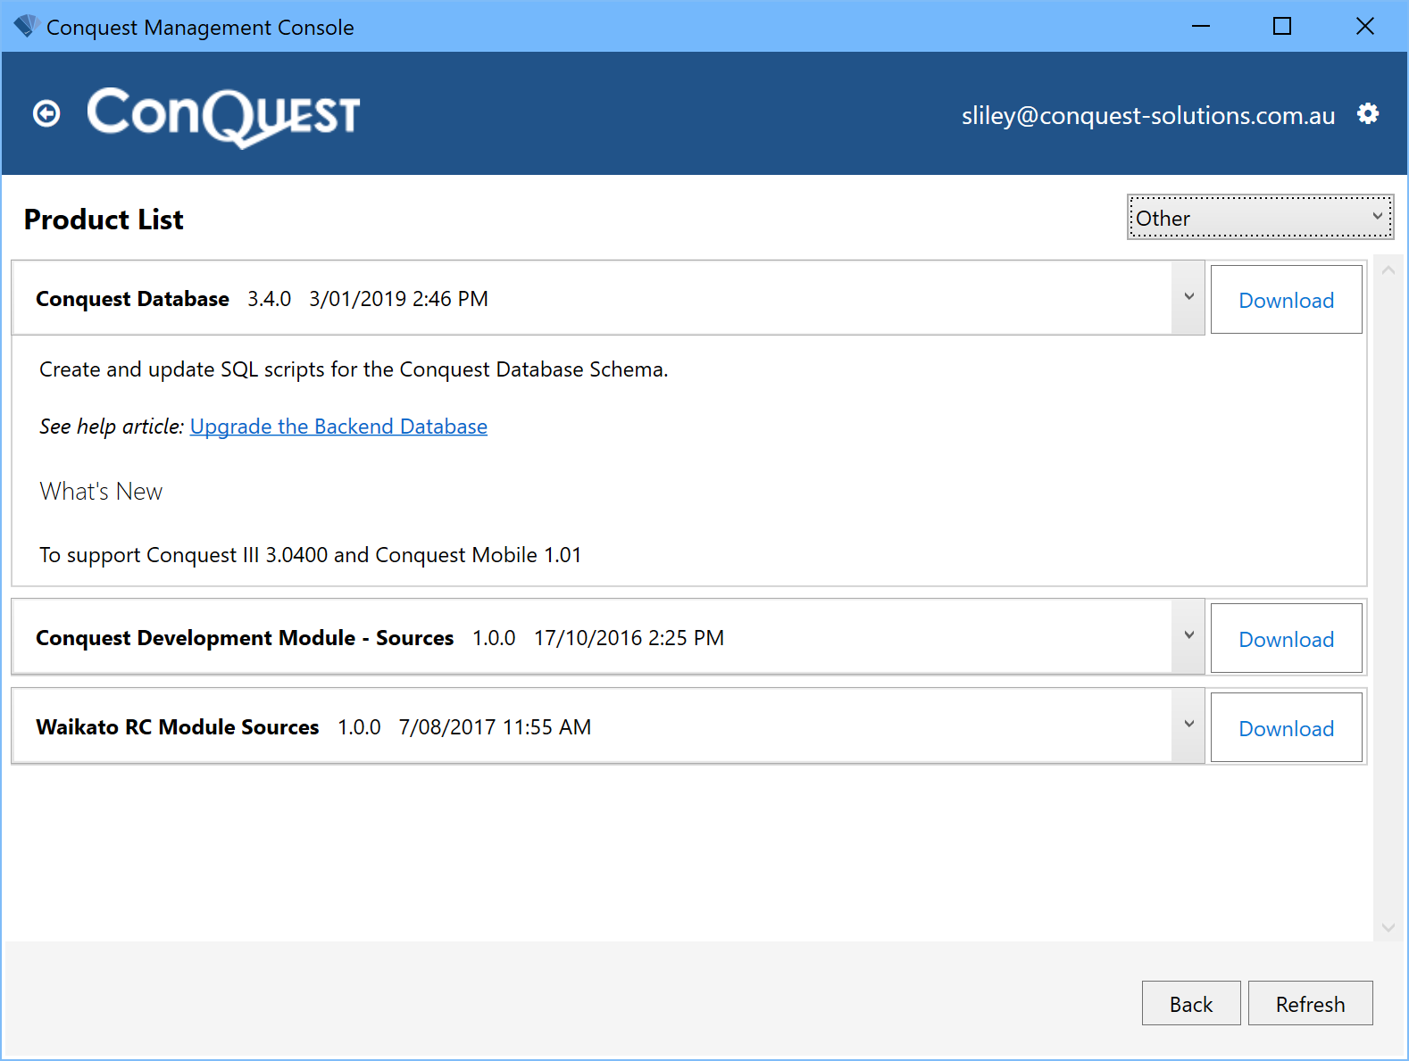Click the back arrow icon beside the logo
Image resolution: width=1409 pixels, height=1061 pixels.
(46, 113)
